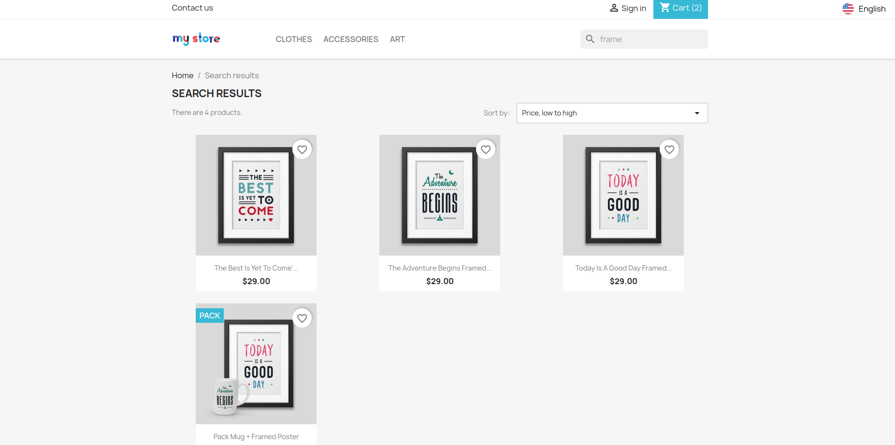The height and width of the screenshot is (445, 895).
Task: Open the Clothes menu
Action: point(293,39)
